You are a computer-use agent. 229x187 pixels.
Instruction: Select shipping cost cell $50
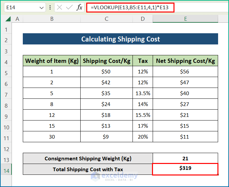pos(106,71)
